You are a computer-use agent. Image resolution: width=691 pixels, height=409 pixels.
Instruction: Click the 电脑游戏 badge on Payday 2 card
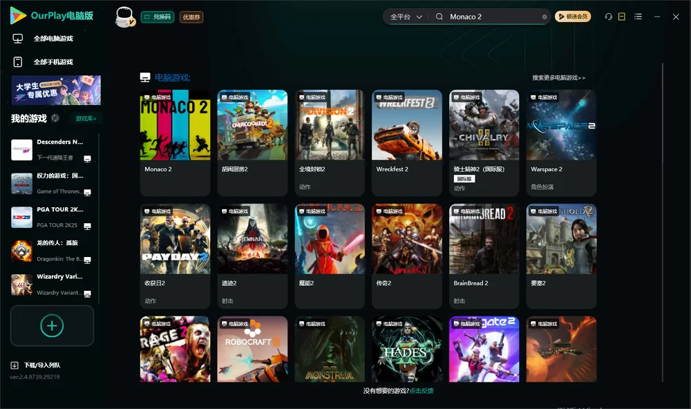pos(158,211)
